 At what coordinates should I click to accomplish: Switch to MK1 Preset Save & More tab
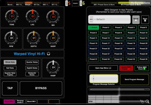(x=104, y=4)
